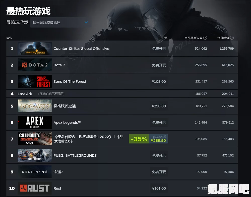This screenshot has height=197, width=251.
Task: Open the Call of Duty thumbnail
Action: click(35, 139)
